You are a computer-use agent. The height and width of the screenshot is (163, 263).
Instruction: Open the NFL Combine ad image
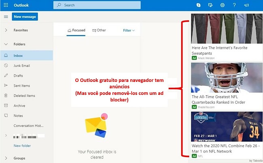tap(227, 127)
